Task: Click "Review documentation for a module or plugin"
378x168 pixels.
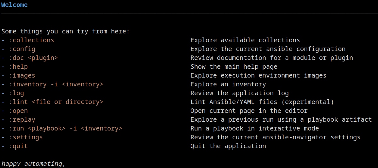Action: (x=272, y=58)
